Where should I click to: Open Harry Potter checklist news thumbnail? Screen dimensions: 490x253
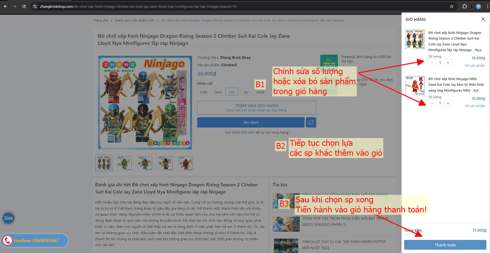[286, 246]
